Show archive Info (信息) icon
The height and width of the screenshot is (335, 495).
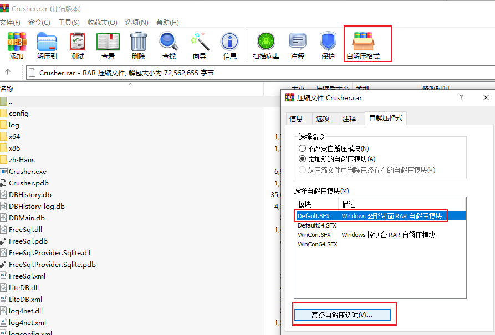point(230,46)
